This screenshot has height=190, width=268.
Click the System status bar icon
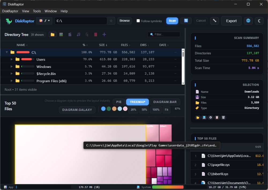pos(138,187)
